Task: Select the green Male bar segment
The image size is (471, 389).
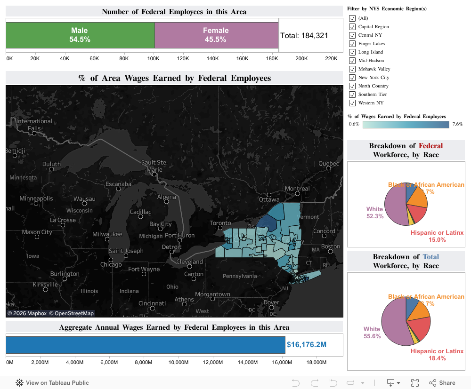Action: 80,35
